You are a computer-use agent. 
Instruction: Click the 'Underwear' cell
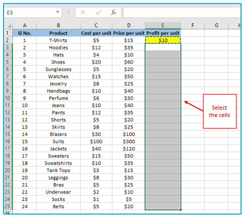[x=58, y=192]
